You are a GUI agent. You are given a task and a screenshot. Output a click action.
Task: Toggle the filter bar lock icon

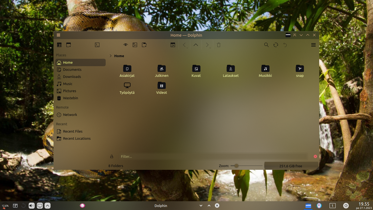[112, 156]
